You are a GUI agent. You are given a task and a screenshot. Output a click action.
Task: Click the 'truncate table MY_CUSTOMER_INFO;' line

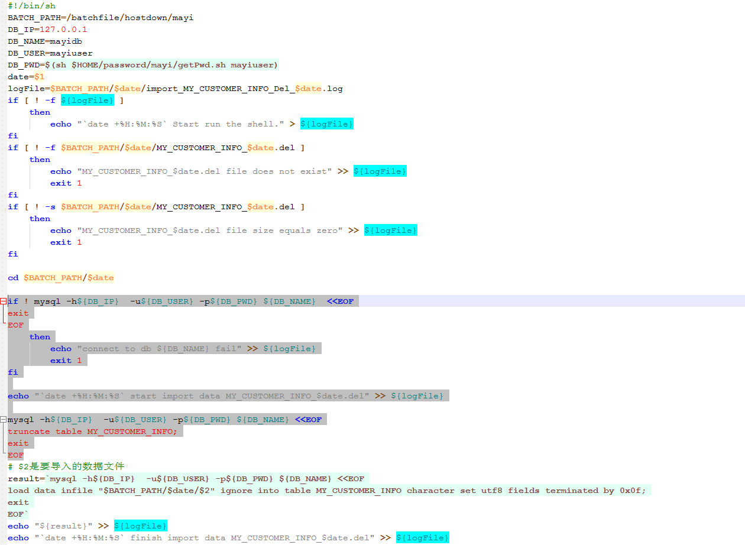[x=92, y=432]
